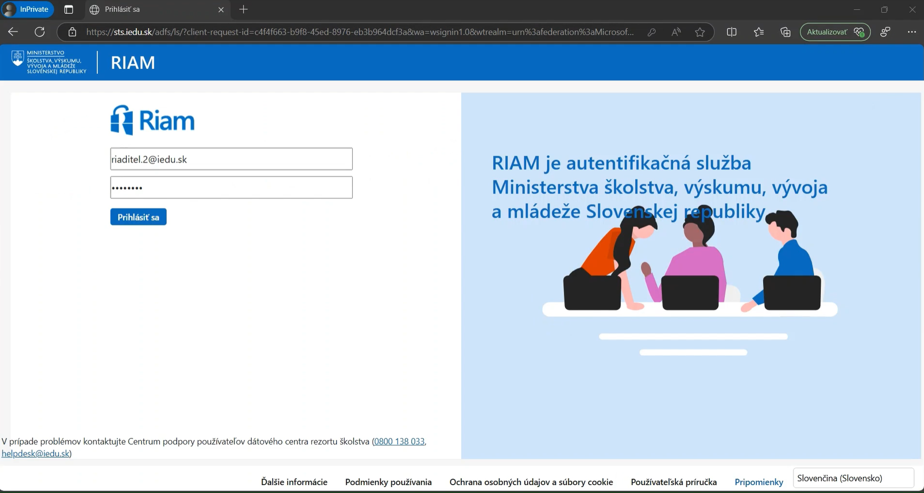This screenshot has height=493, width=924.
Task: Open the language dropdown Slovenčina (Slovensko)
Action: coord(853,478)
